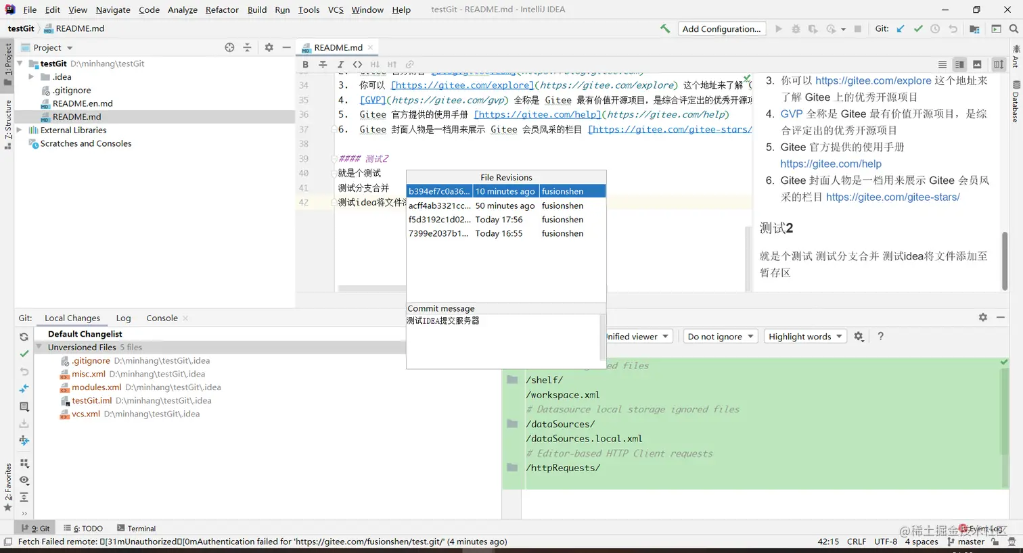Click diff viewer settings gear icon

859,336
